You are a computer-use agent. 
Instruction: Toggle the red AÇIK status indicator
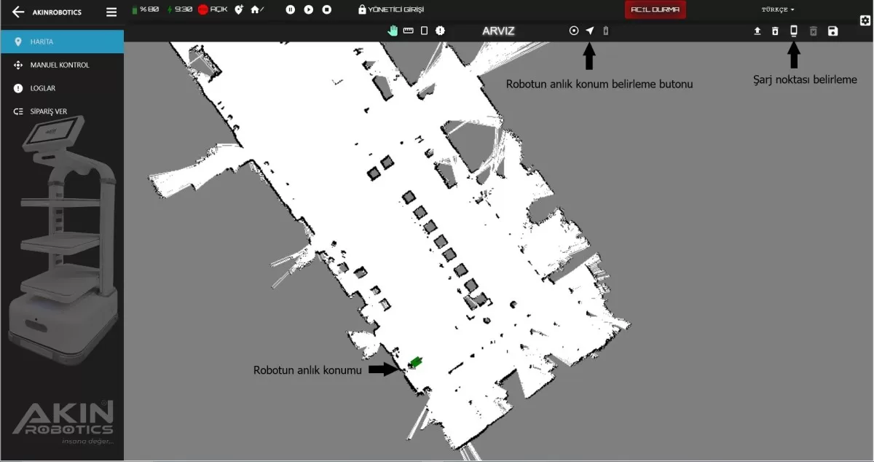click(x=204, y=10)
